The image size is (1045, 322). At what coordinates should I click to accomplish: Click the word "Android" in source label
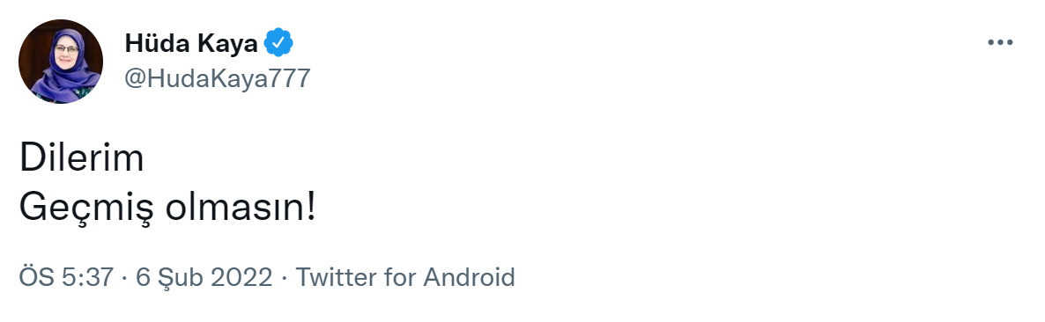(469, 277)
